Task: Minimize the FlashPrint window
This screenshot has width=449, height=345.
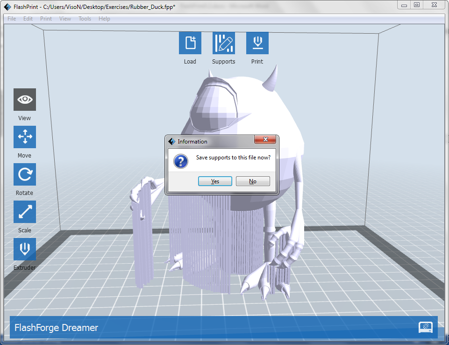Action: 404,5
